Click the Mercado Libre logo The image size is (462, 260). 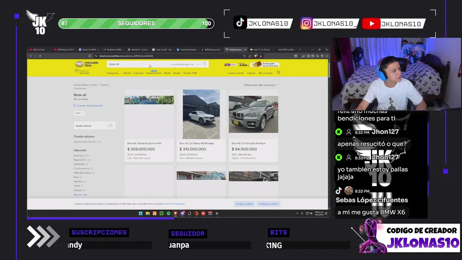pyautogui.click(x=86, y=64)
